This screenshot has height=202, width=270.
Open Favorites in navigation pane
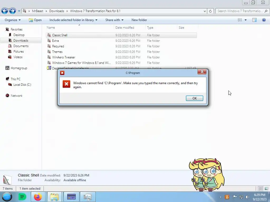pyautogui.click(x=16, y=29)
